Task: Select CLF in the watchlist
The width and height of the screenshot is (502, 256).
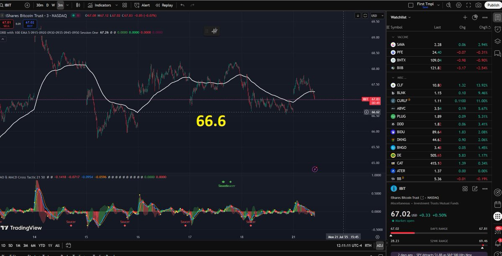Action: tap(438, 85)
